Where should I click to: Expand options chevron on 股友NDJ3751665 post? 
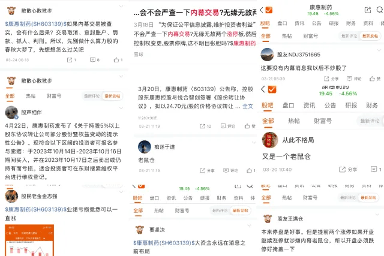[379, 50]
